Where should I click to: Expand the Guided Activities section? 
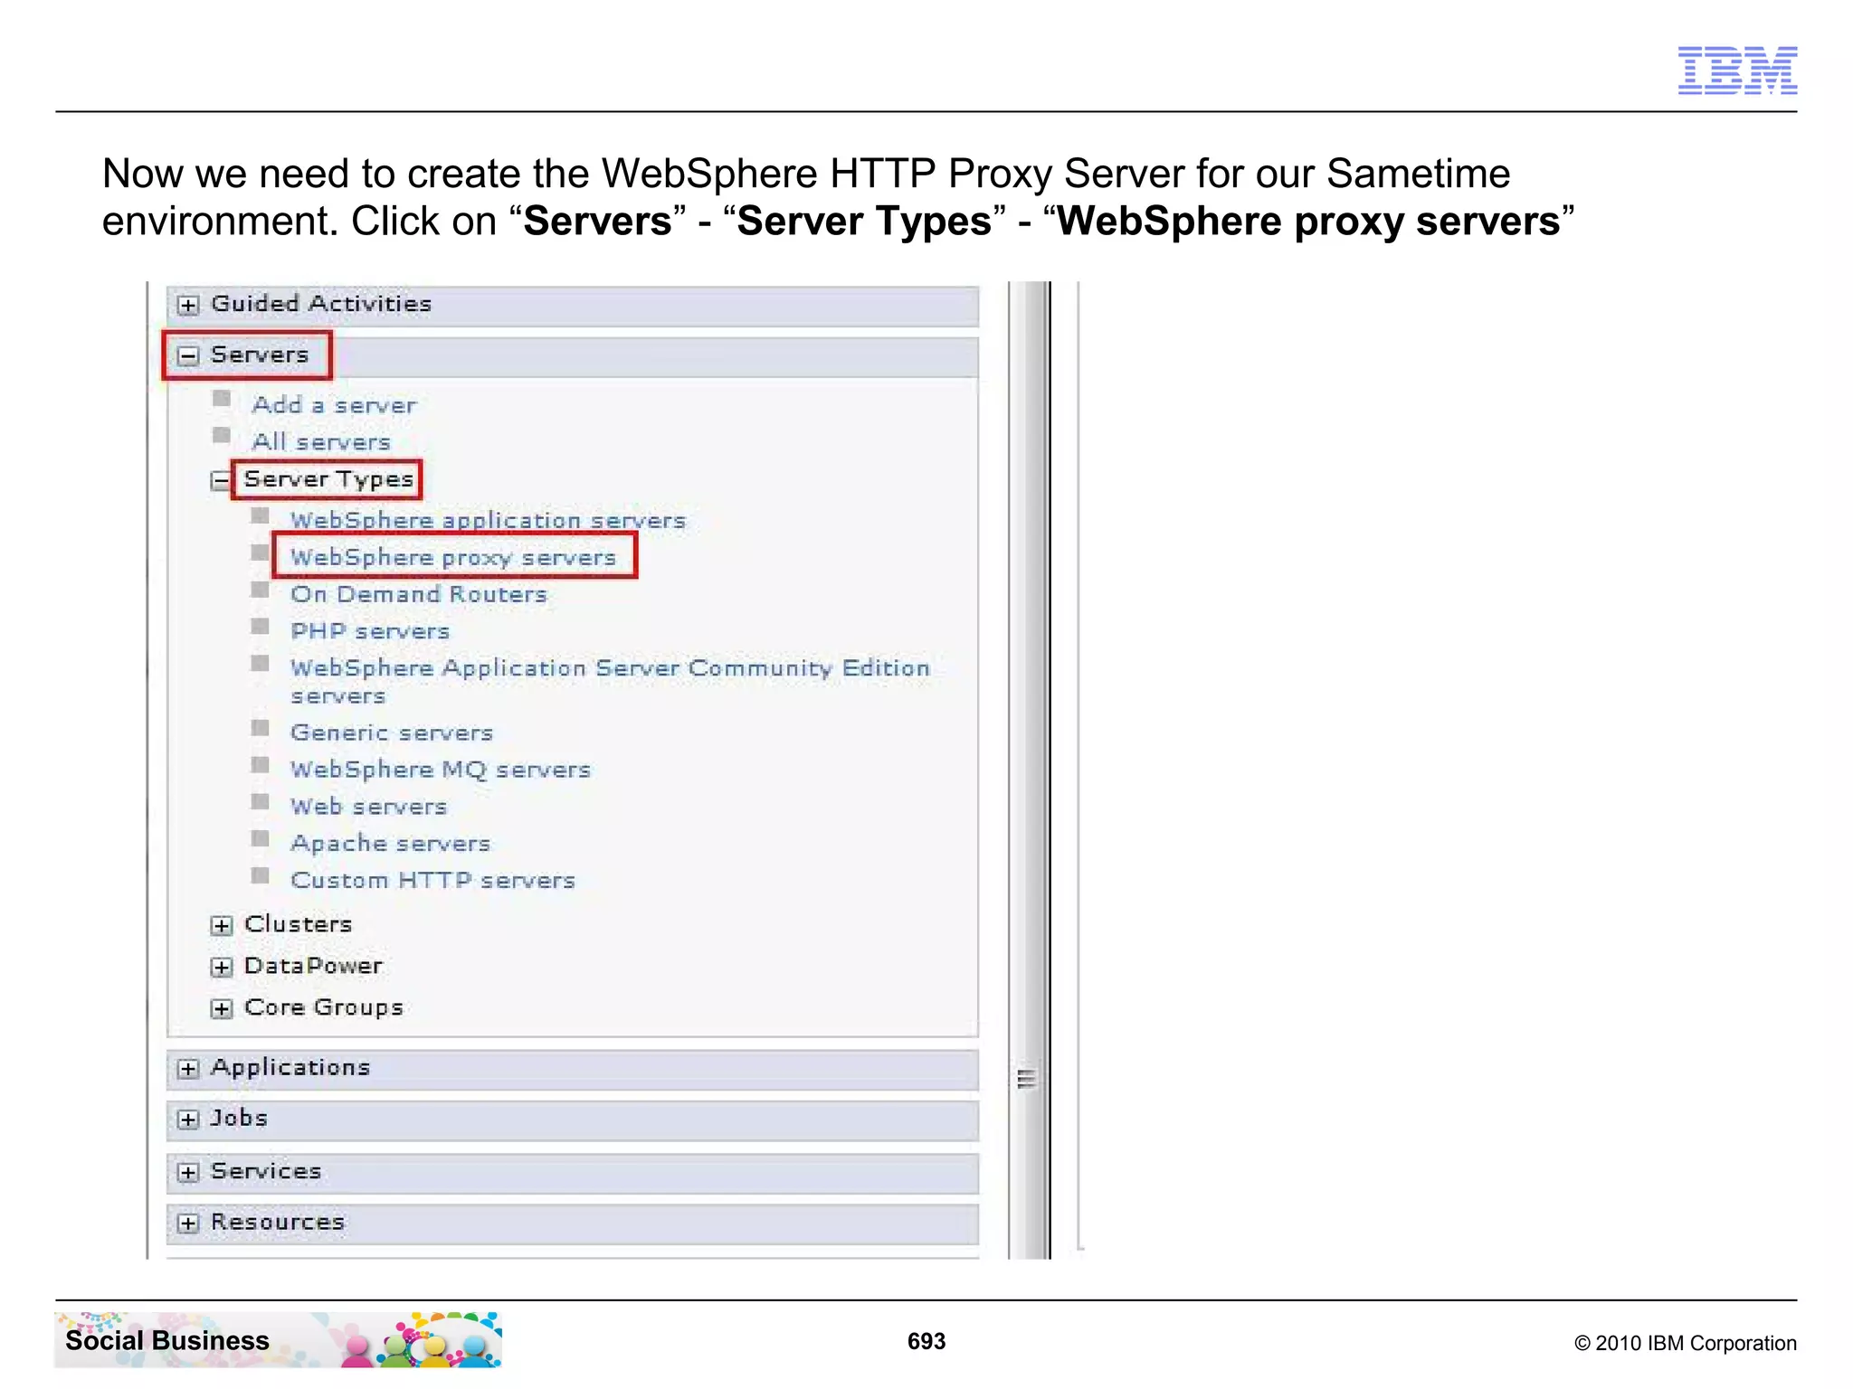click(x=188, y=306)
